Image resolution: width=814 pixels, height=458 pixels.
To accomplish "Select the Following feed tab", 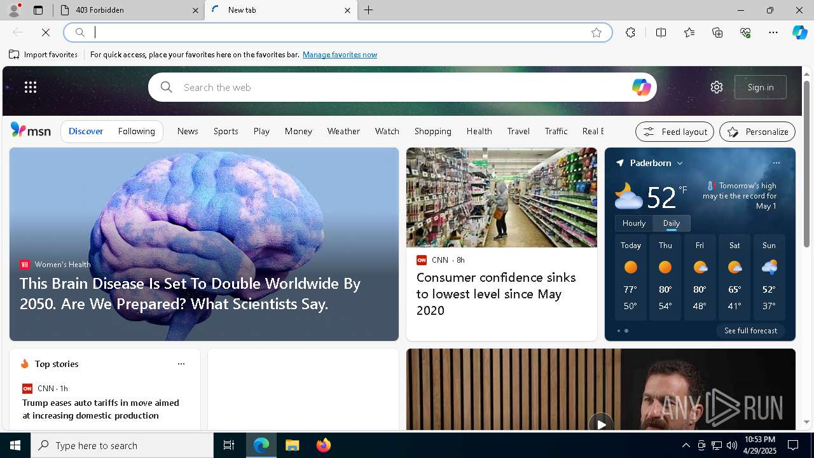I will point(137,131).
